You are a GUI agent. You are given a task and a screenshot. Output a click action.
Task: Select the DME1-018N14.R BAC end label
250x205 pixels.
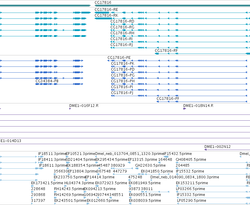(198, 106)
